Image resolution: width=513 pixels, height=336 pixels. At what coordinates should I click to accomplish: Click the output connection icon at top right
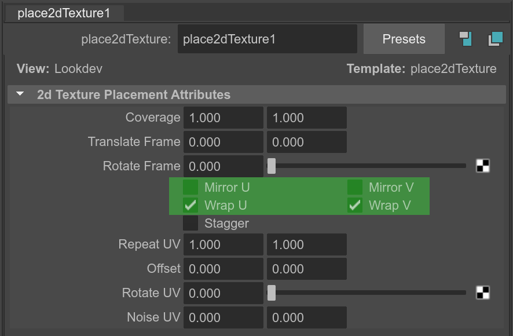point(495,39)
